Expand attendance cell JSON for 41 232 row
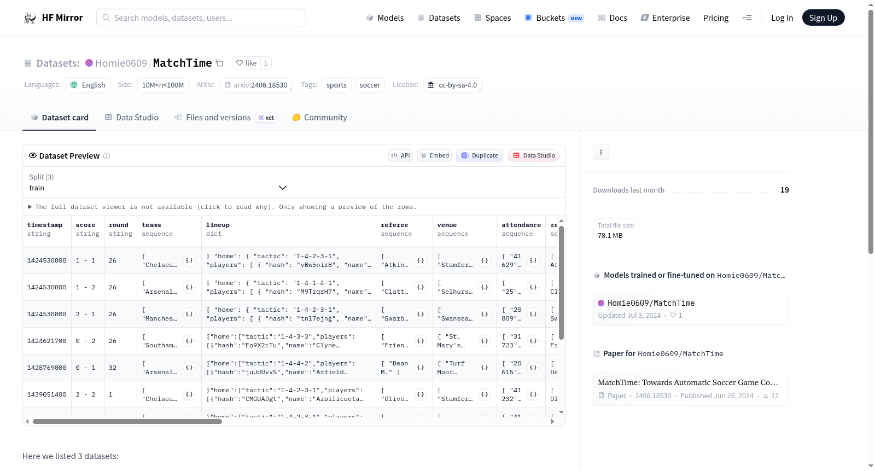The height and width of the screenshot is (471, 875). pos(533,394)
